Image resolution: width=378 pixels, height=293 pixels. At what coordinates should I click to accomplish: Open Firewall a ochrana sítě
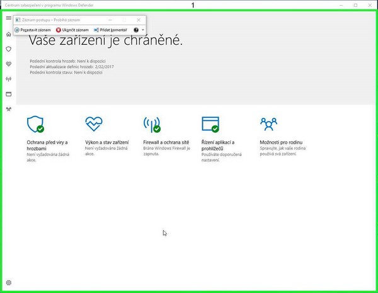[x=166, y=142]
